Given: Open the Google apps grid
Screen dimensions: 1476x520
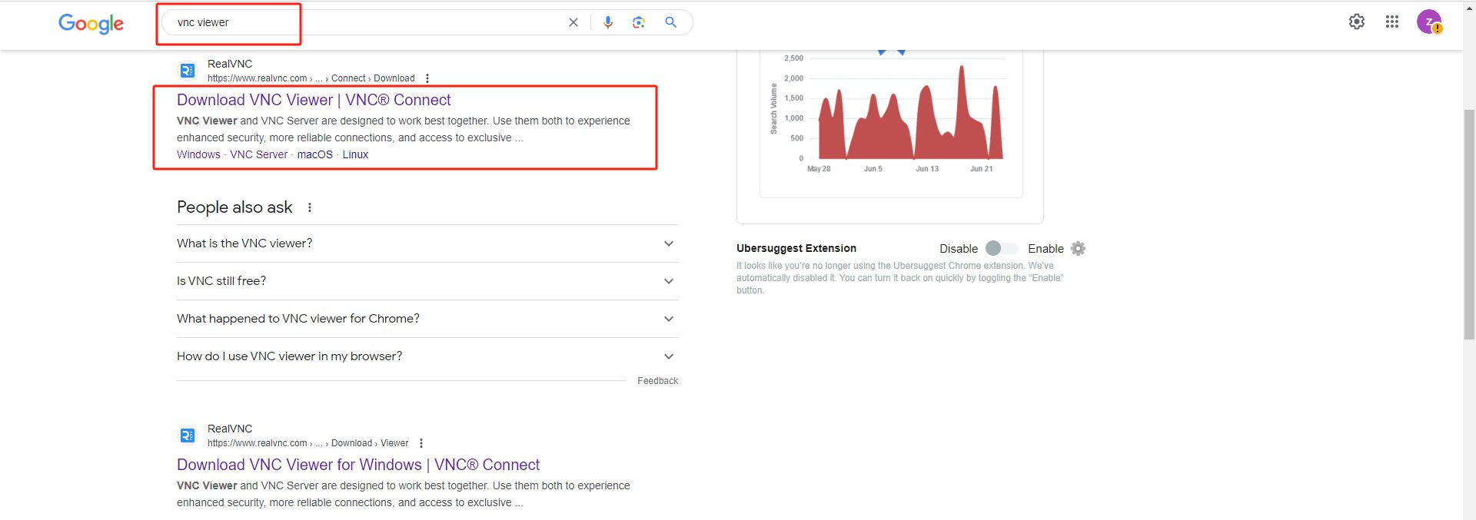Looking at the screenshot, I should click(x=1392, y=22).
